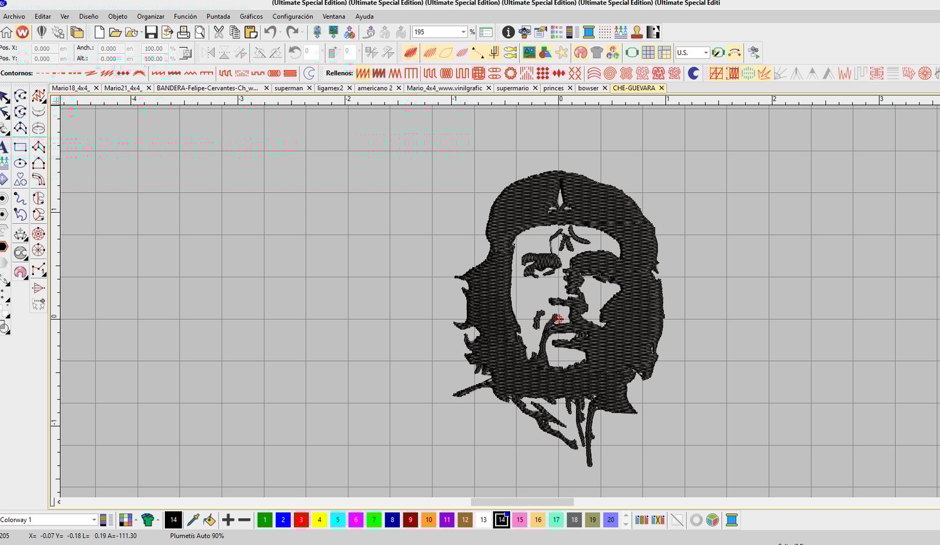The height and width of the screenshot is (545, 940).
Task: Open the Puntada menu
Action: click(x=218, y=16)
